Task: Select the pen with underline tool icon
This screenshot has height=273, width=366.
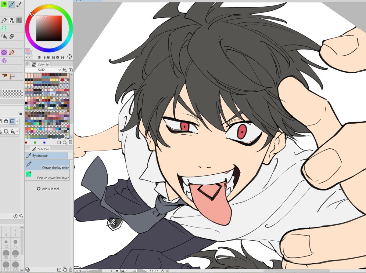Action: [20, 4]
